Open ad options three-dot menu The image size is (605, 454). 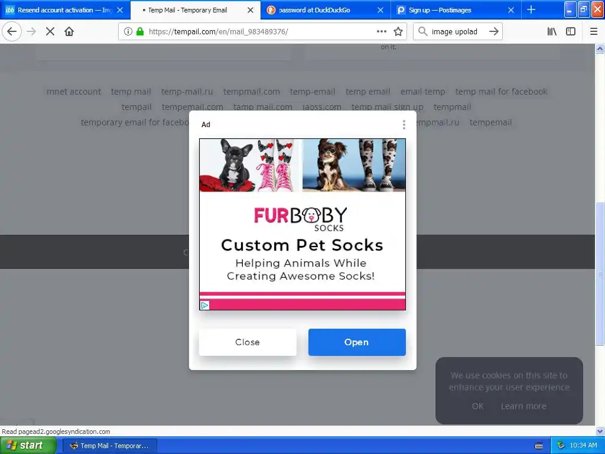pos(404,124)
